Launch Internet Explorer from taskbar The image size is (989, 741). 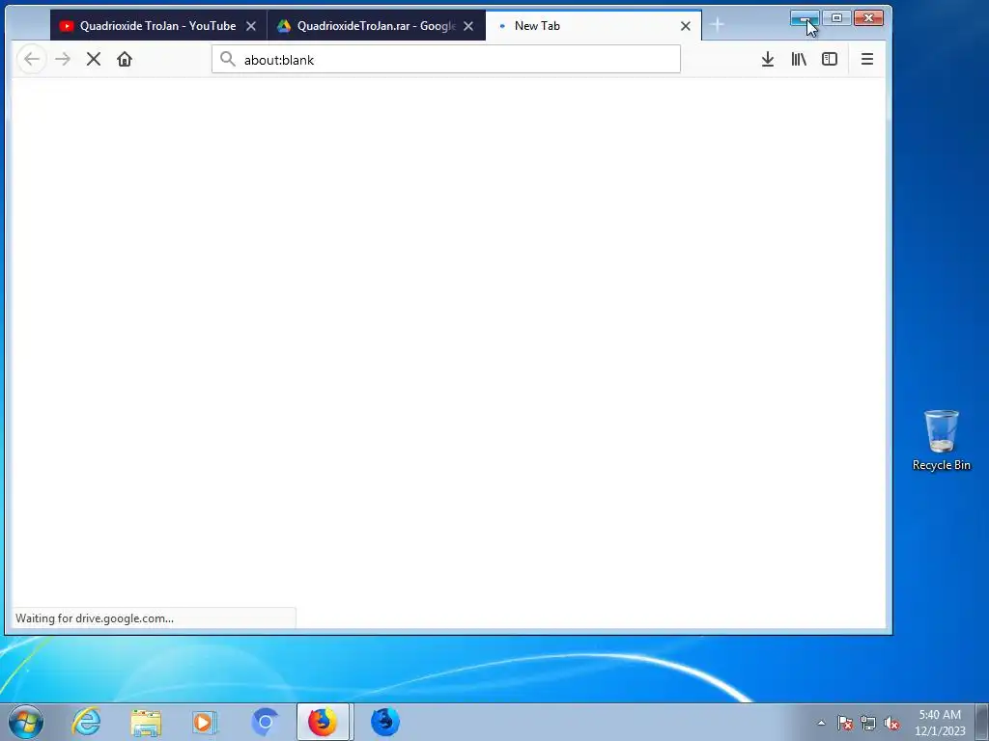86,722
